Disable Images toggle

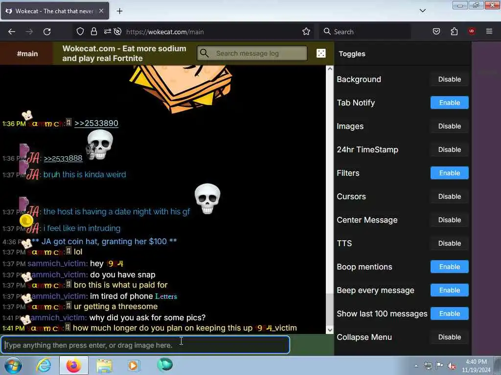[x=449, y=126]
